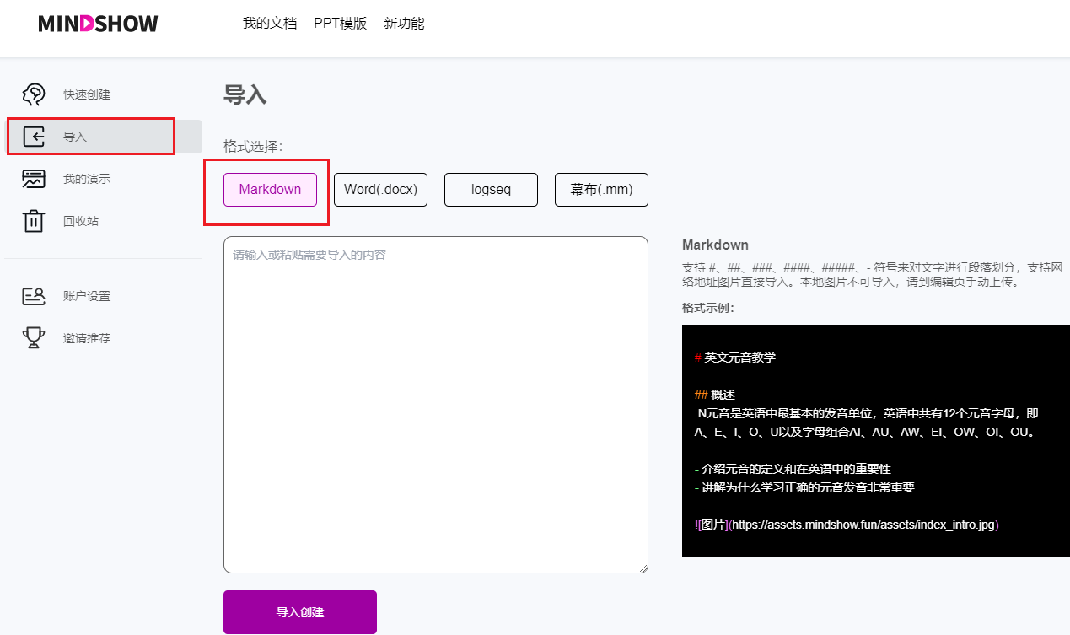The width and height of the screenshot is (1070, 635).
Task: Open 新功能 in top navigation
Action: click(x=404, y=24)
